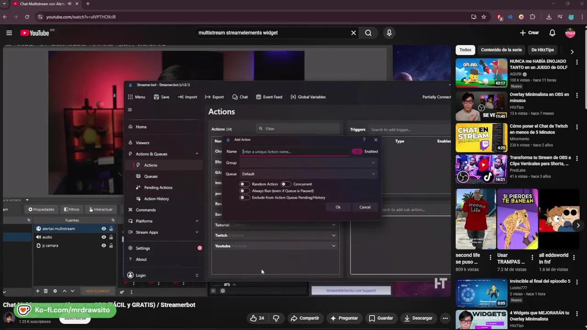Expand the Tutorial action group
The width and height of the screenshot is (587, 330).
[x=333, y=225]
